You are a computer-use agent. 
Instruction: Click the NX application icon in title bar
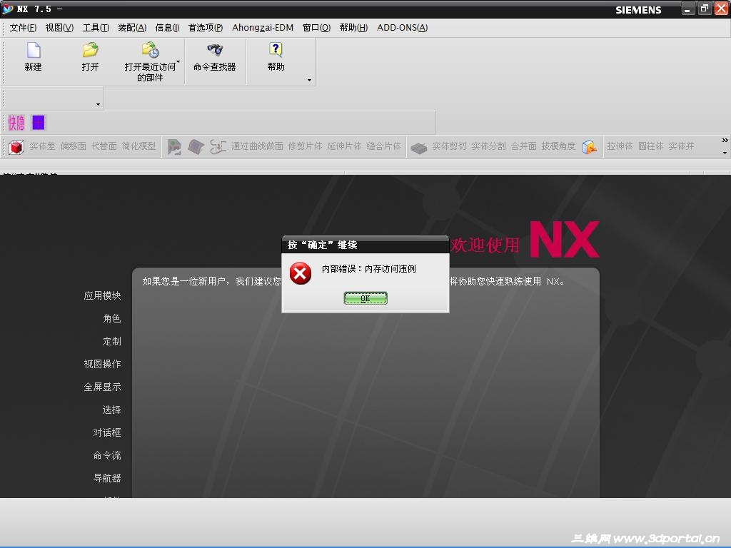[8, 9]
